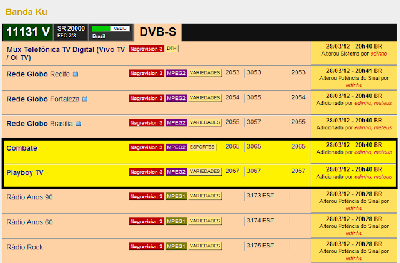Open the Playboy TV channel link
This screenshot has width=400, height=263.
coord(25,172)
